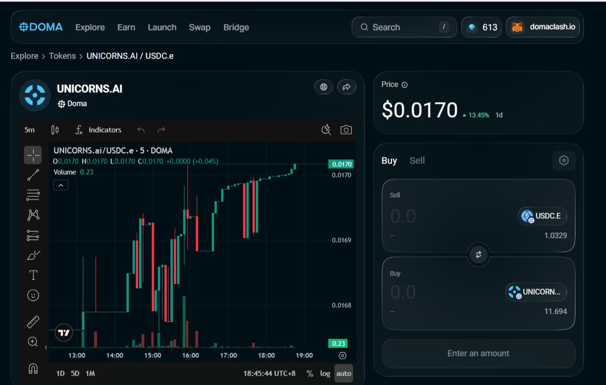Open the UNICORN token selector
Screen dimensions: 606x385
pyautogui.click(x=536, y=292)
